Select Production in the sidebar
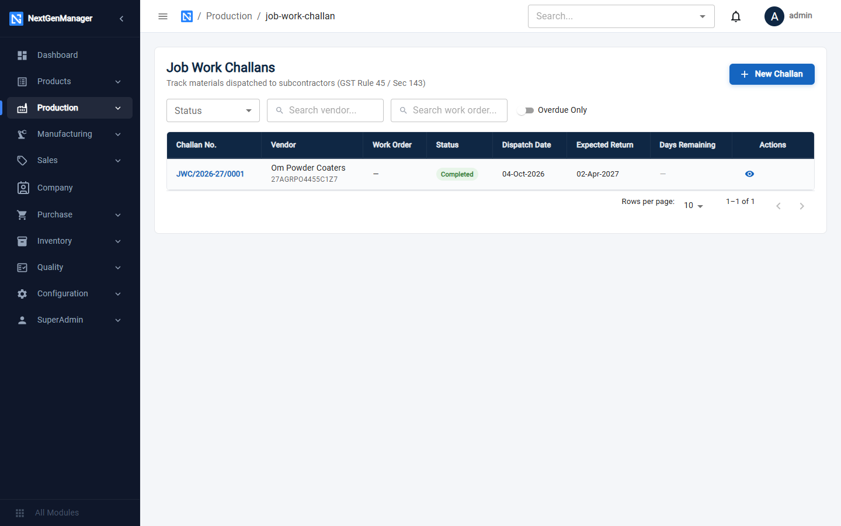The image size is (841, 526). (x=70, y=108)
